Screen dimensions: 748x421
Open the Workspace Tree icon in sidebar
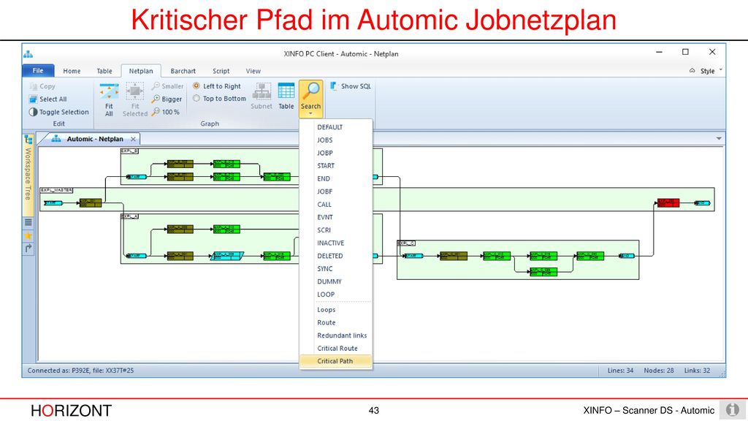pyautogui.click(x=28, y=140)
